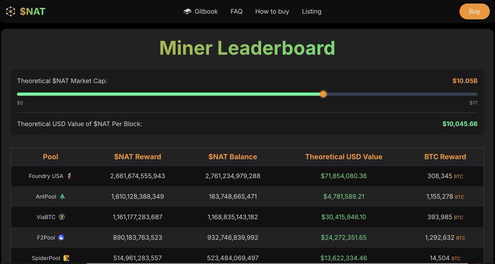Click the SpiderPool pool icon
495x264 pixels.
click(66, 258)
